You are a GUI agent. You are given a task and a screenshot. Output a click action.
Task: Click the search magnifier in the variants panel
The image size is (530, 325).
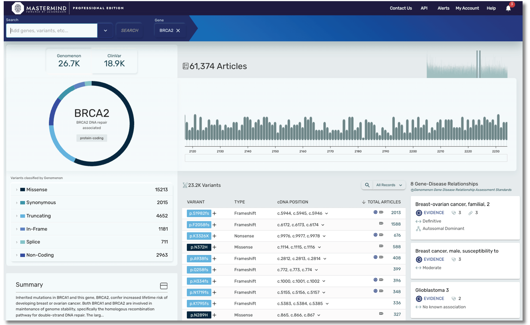pos(367,185)
